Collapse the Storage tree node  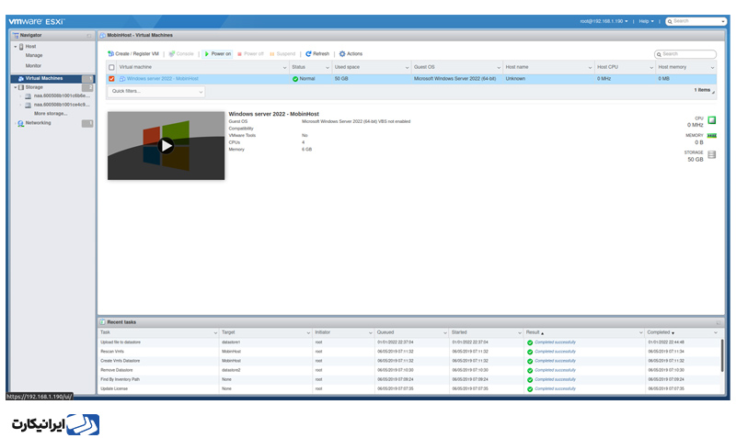click(16, 87)
